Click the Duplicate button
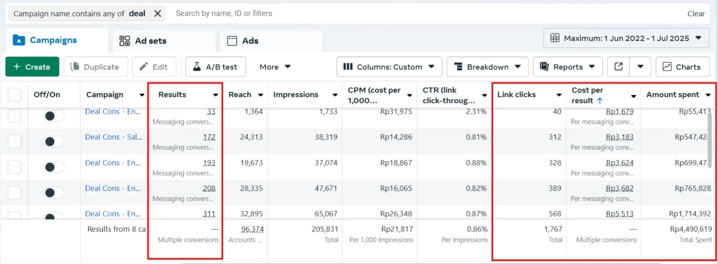This screenshot has height=264, width=718. 95,67
